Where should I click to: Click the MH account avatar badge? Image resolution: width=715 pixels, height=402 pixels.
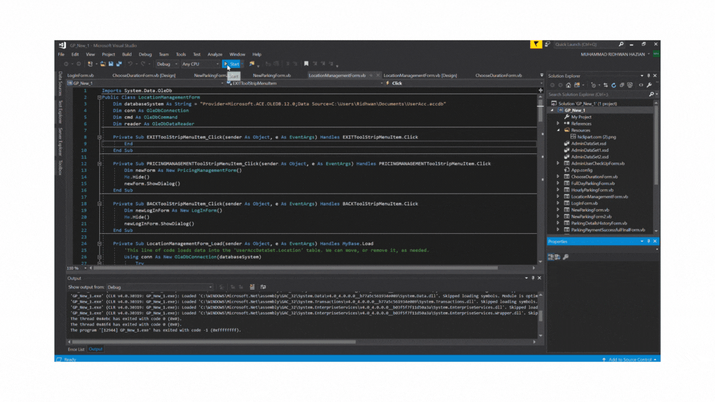pos(656,54)
